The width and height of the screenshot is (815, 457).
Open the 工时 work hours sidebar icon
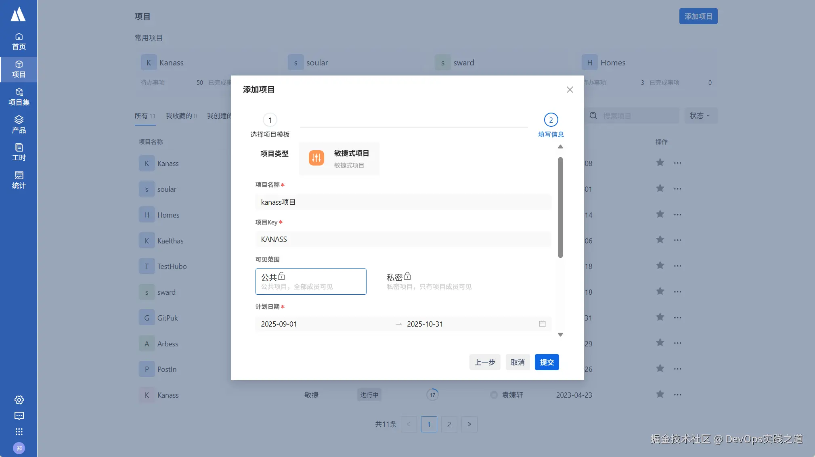pos(19,152)
